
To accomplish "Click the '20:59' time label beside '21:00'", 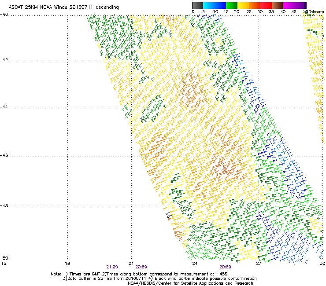I will [x=141, y=267].
